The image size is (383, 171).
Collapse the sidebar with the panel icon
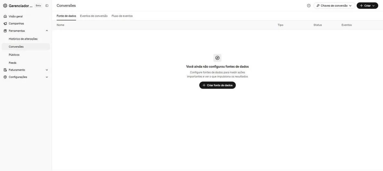[x=47, y=6]
